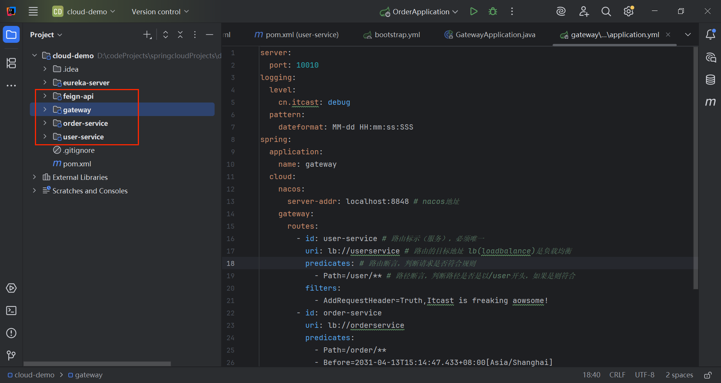Image resolution: width=721 pixels, height=383 pixels.
Task: Show more tool windows ellipsis
Action: [11, 86]
